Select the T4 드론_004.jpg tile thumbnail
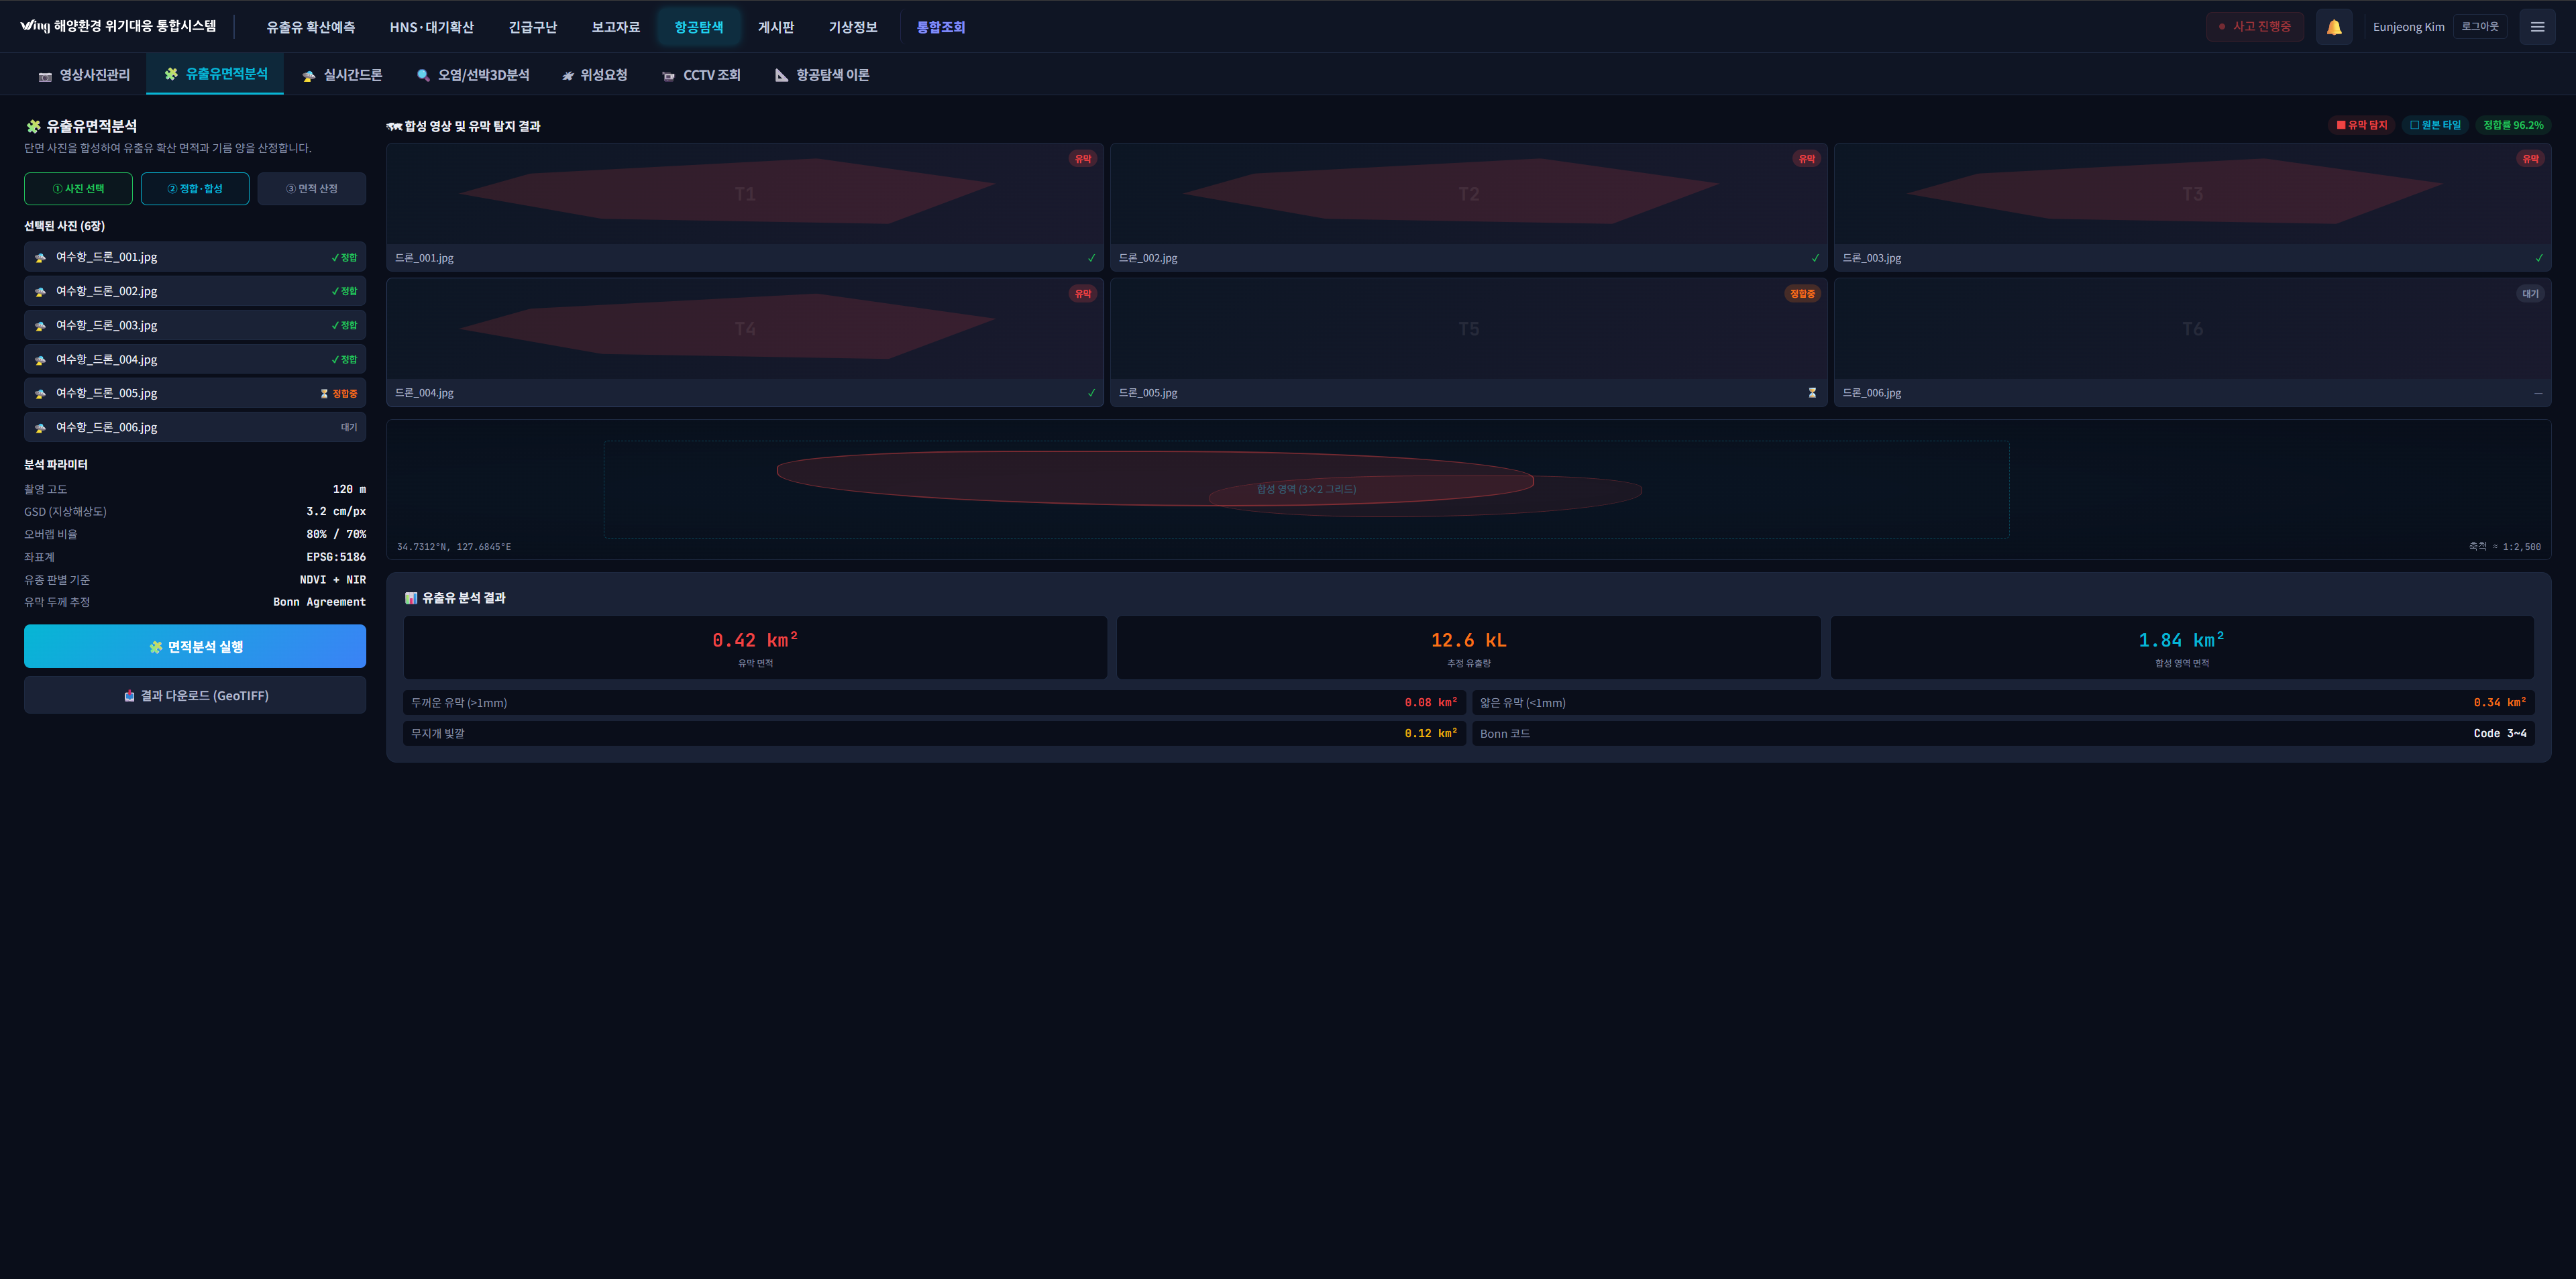The image size is (2576, 1279). (744, 329)
